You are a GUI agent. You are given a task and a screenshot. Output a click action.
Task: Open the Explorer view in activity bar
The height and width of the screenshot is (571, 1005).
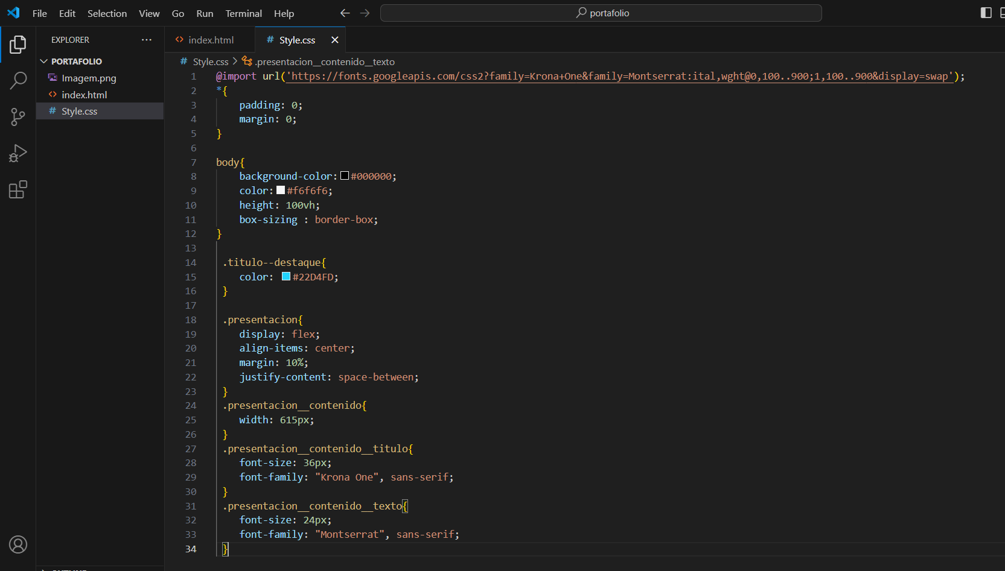[x=18, y=45]
